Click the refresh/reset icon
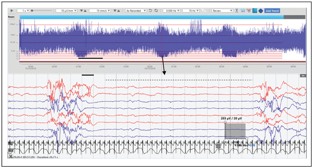This screenshot has height=167, width=312. 156,11
